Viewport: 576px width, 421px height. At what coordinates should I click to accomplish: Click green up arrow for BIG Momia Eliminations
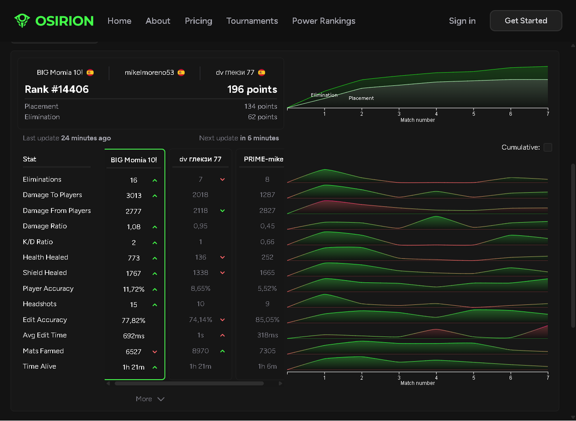click(155, 180)
